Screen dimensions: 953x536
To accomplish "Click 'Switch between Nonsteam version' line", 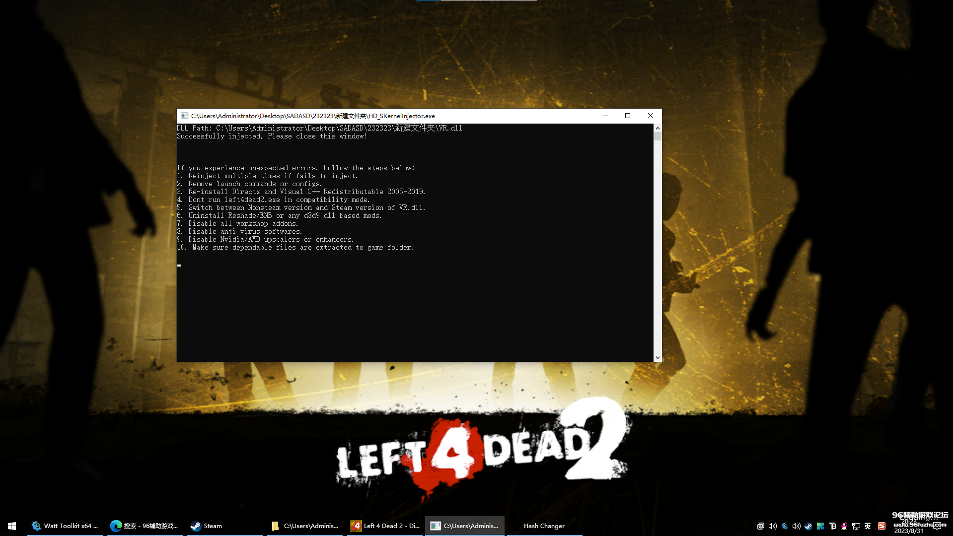I will pos(301,207).
